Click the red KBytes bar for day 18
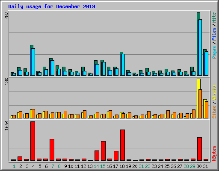The width and height of the screenshot is (219, 171). tap(122, 145)
